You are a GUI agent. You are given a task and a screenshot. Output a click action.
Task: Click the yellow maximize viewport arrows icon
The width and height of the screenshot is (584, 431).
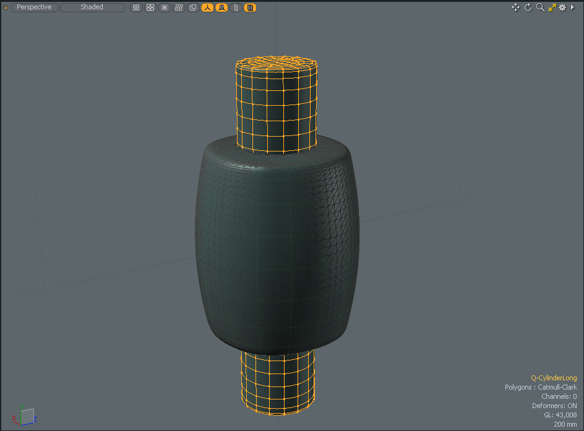552,7
